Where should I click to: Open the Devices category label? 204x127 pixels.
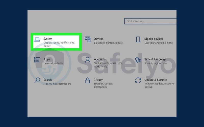click(99, 39)
